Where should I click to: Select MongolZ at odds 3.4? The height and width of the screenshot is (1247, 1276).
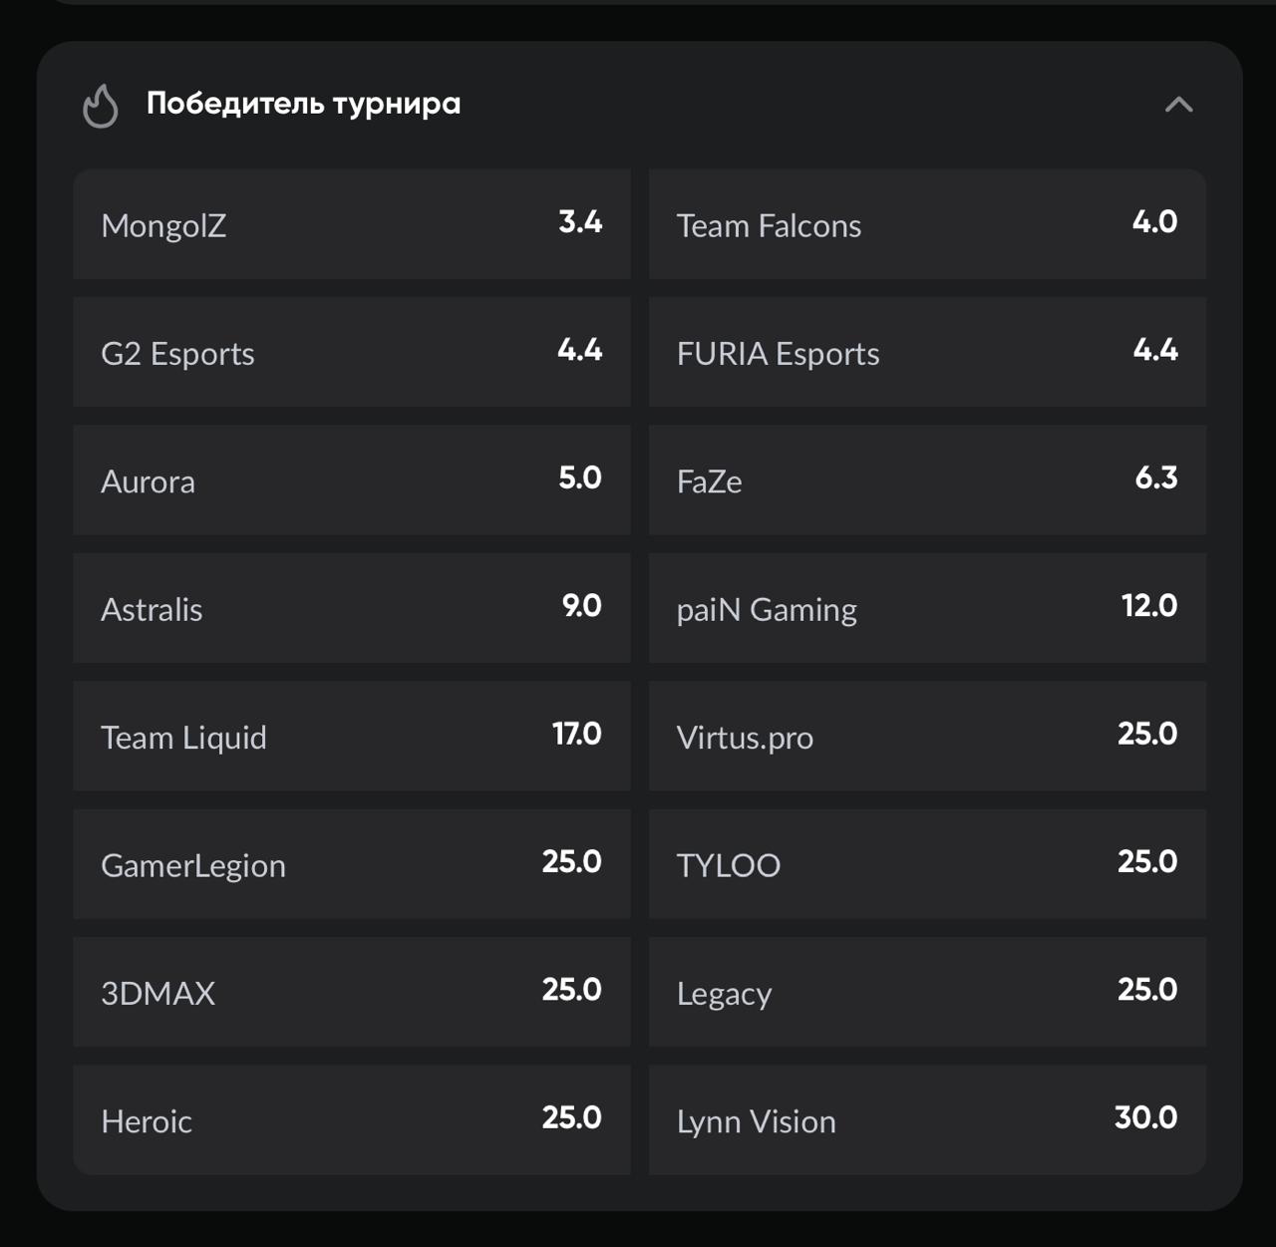351,224
